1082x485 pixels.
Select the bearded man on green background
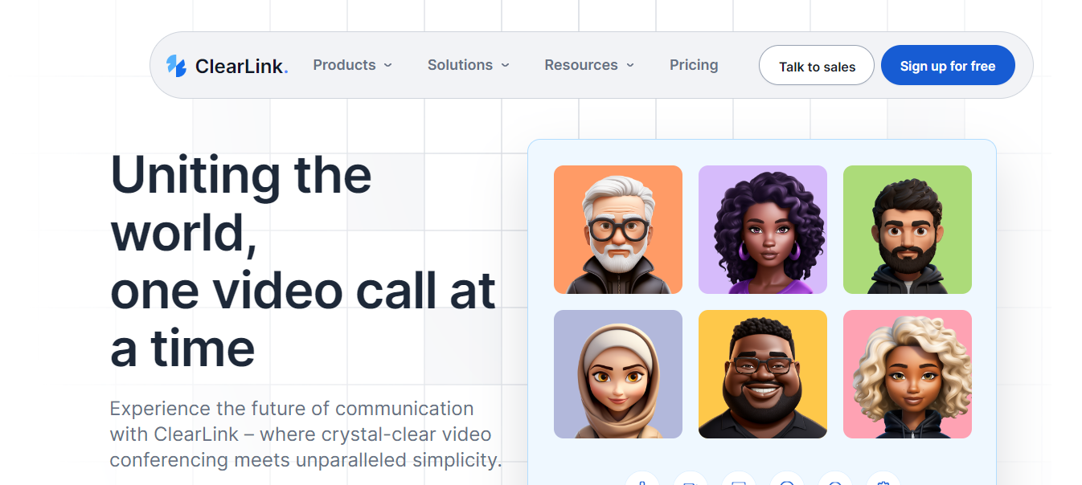(908, 230)
